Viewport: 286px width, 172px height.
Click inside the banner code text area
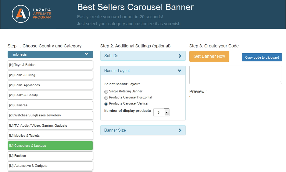(x=235, y=75)
